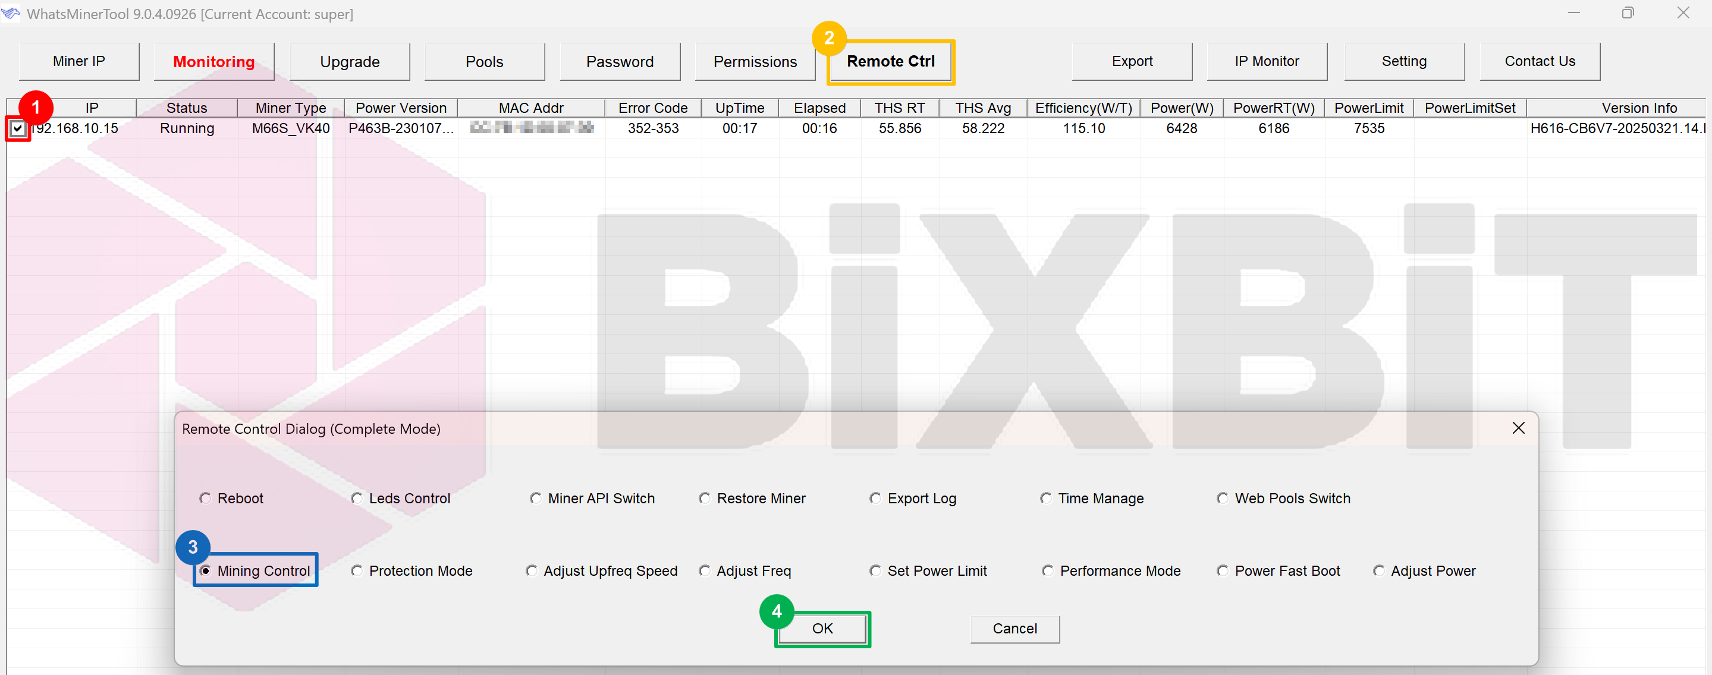1712x675 pixels.
Task: Click the MAC Addr column header
Action: (x=531, y=108)
